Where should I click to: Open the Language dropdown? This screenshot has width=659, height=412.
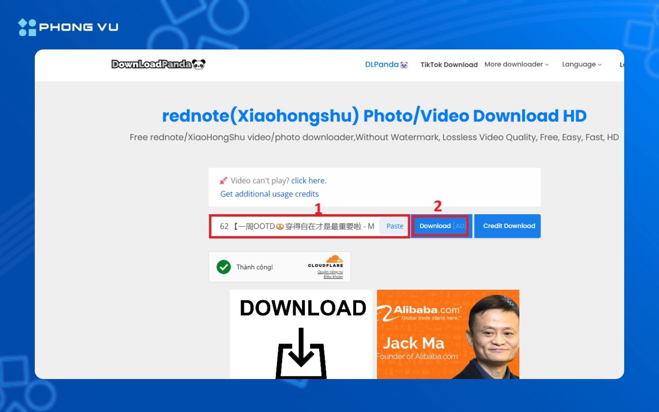[x=581, y=64]
